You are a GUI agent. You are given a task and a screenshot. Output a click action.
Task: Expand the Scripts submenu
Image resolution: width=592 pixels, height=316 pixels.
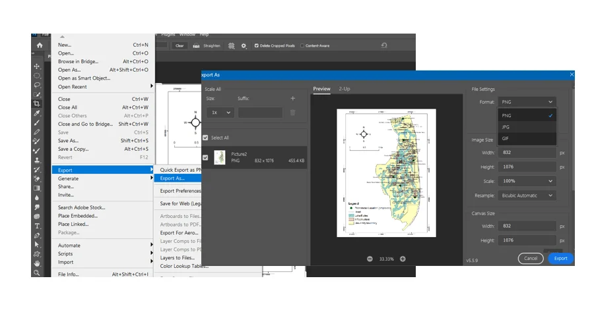coord(103,253)
